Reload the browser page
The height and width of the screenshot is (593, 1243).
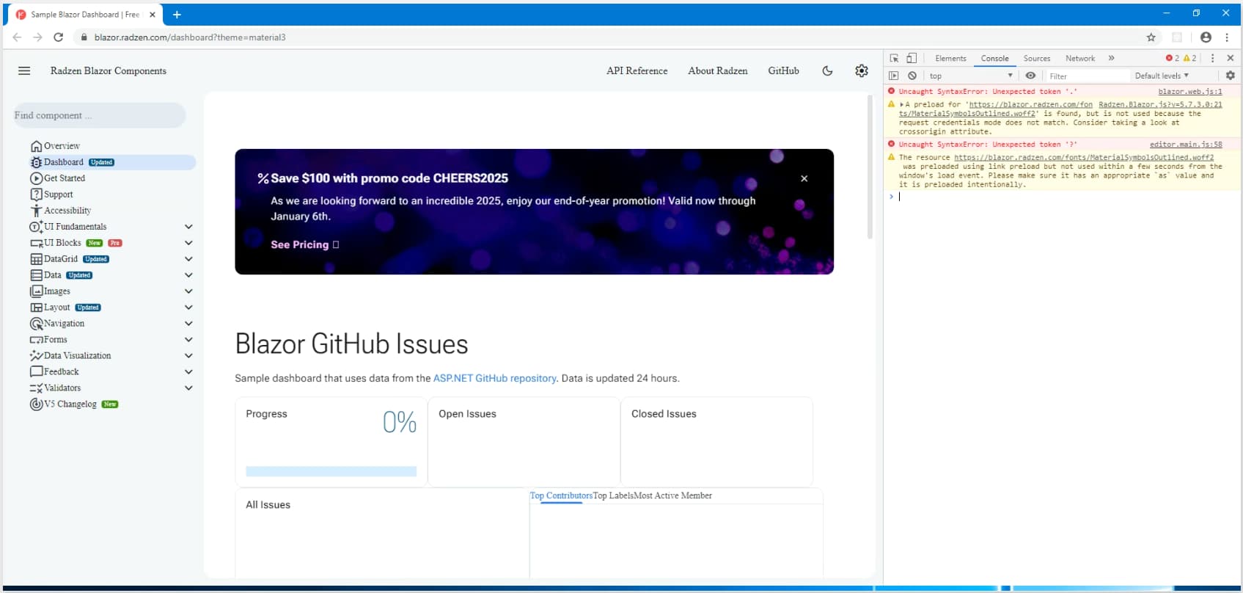point(59,37)
